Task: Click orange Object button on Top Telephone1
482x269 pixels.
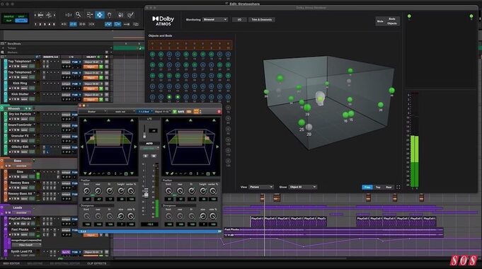Action: pyautogui.click(x=91, y=67)
